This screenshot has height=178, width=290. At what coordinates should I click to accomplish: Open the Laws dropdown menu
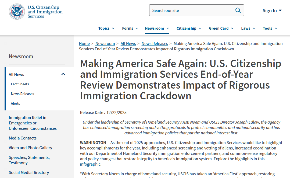(248, 28)
